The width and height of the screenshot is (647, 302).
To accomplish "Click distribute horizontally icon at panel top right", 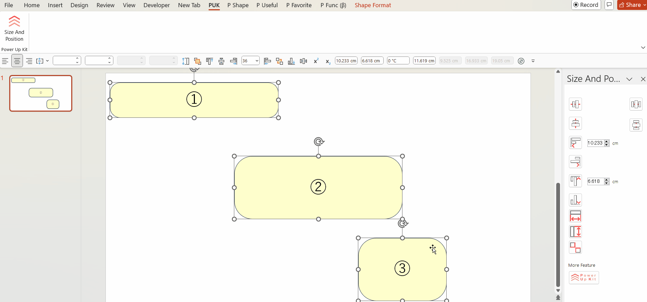I will tap(636, 104).
